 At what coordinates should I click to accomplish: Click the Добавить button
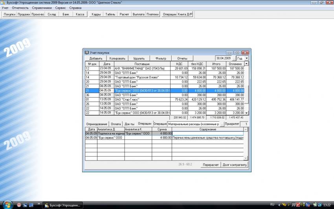point(96,58)
